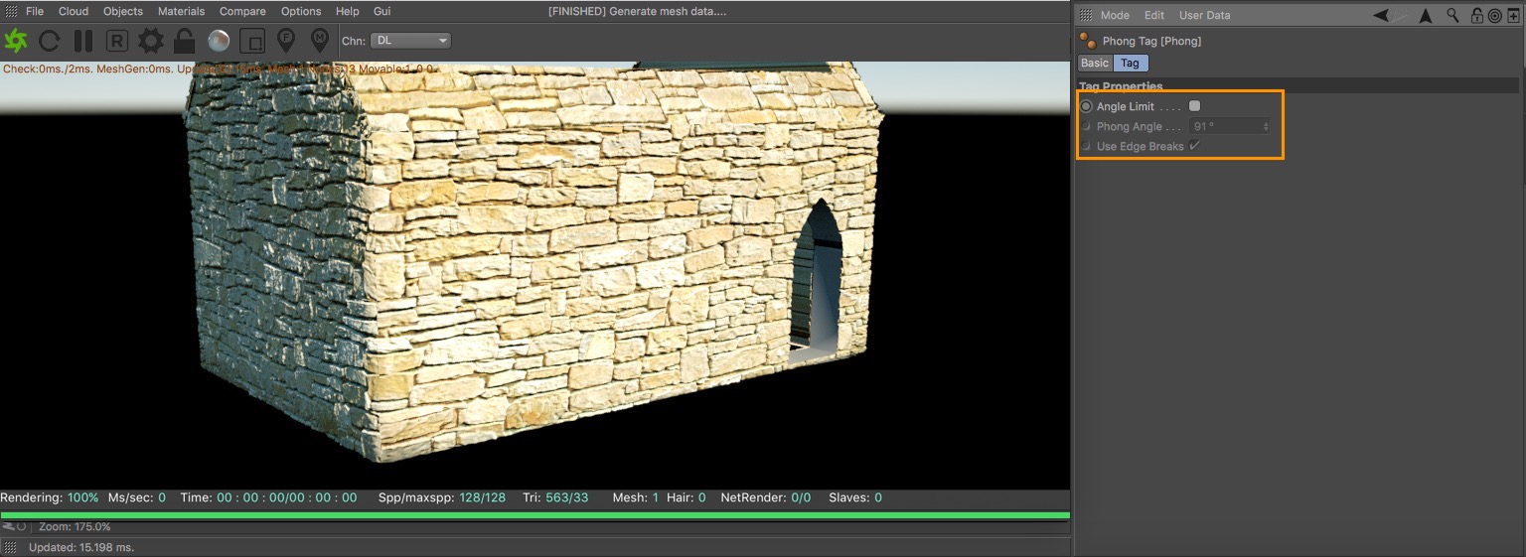Click the Time: 00 : 00 : 00 readout
The width and height of the screenshot is (1526, 557).
[268, 497]
